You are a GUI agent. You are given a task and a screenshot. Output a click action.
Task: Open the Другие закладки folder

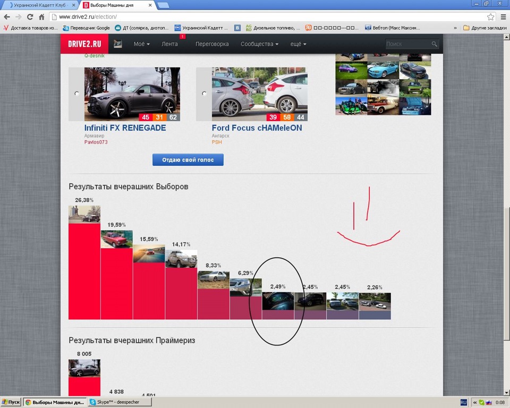coord(484,28)
